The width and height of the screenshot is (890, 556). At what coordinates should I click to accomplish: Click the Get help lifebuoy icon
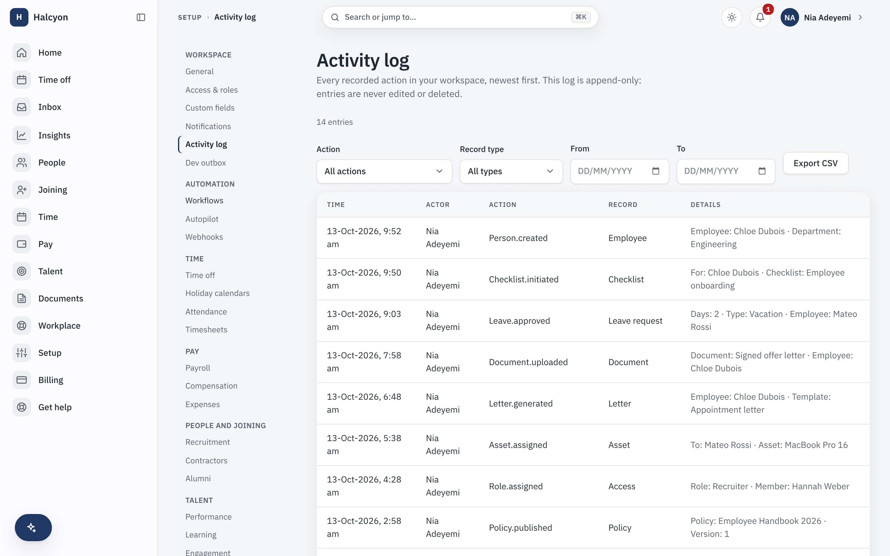pos(22,407)
